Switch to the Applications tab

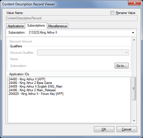16,26
